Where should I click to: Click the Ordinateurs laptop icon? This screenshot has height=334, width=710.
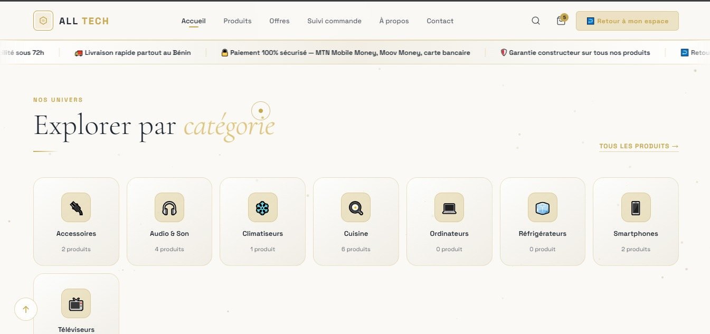(449, 207)
